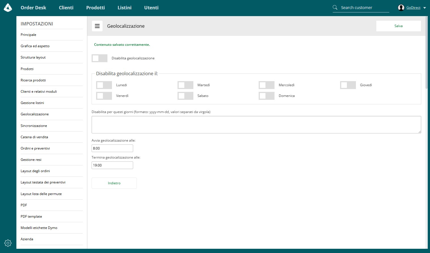This screenshot has height=253, width=430.
Task: Click the Indietro button
Action: [114, 183]
